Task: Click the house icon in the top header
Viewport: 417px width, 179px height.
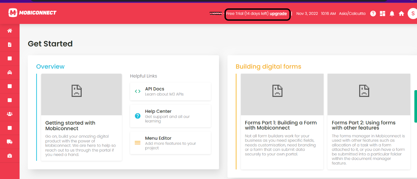Action: 401,14
